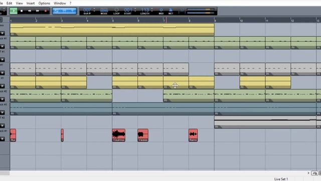Select the yellow clip under the move cursor
The image size is (321, 181).
176,82
